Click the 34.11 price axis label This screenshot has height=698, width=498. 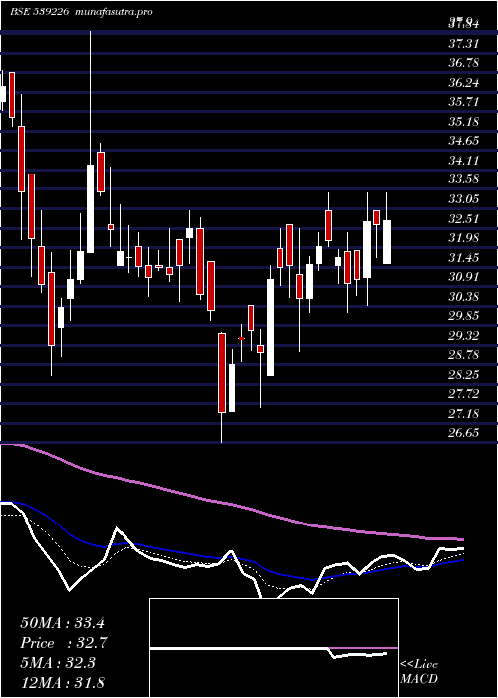[464, 161]
